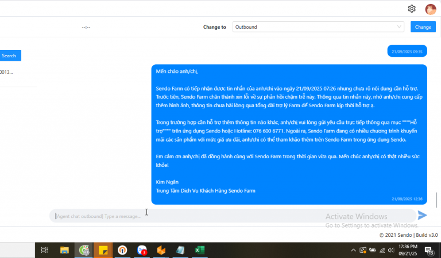Open Zalo with the 3 badge
This screenshot has height=258, width=441.
(142, 250)
